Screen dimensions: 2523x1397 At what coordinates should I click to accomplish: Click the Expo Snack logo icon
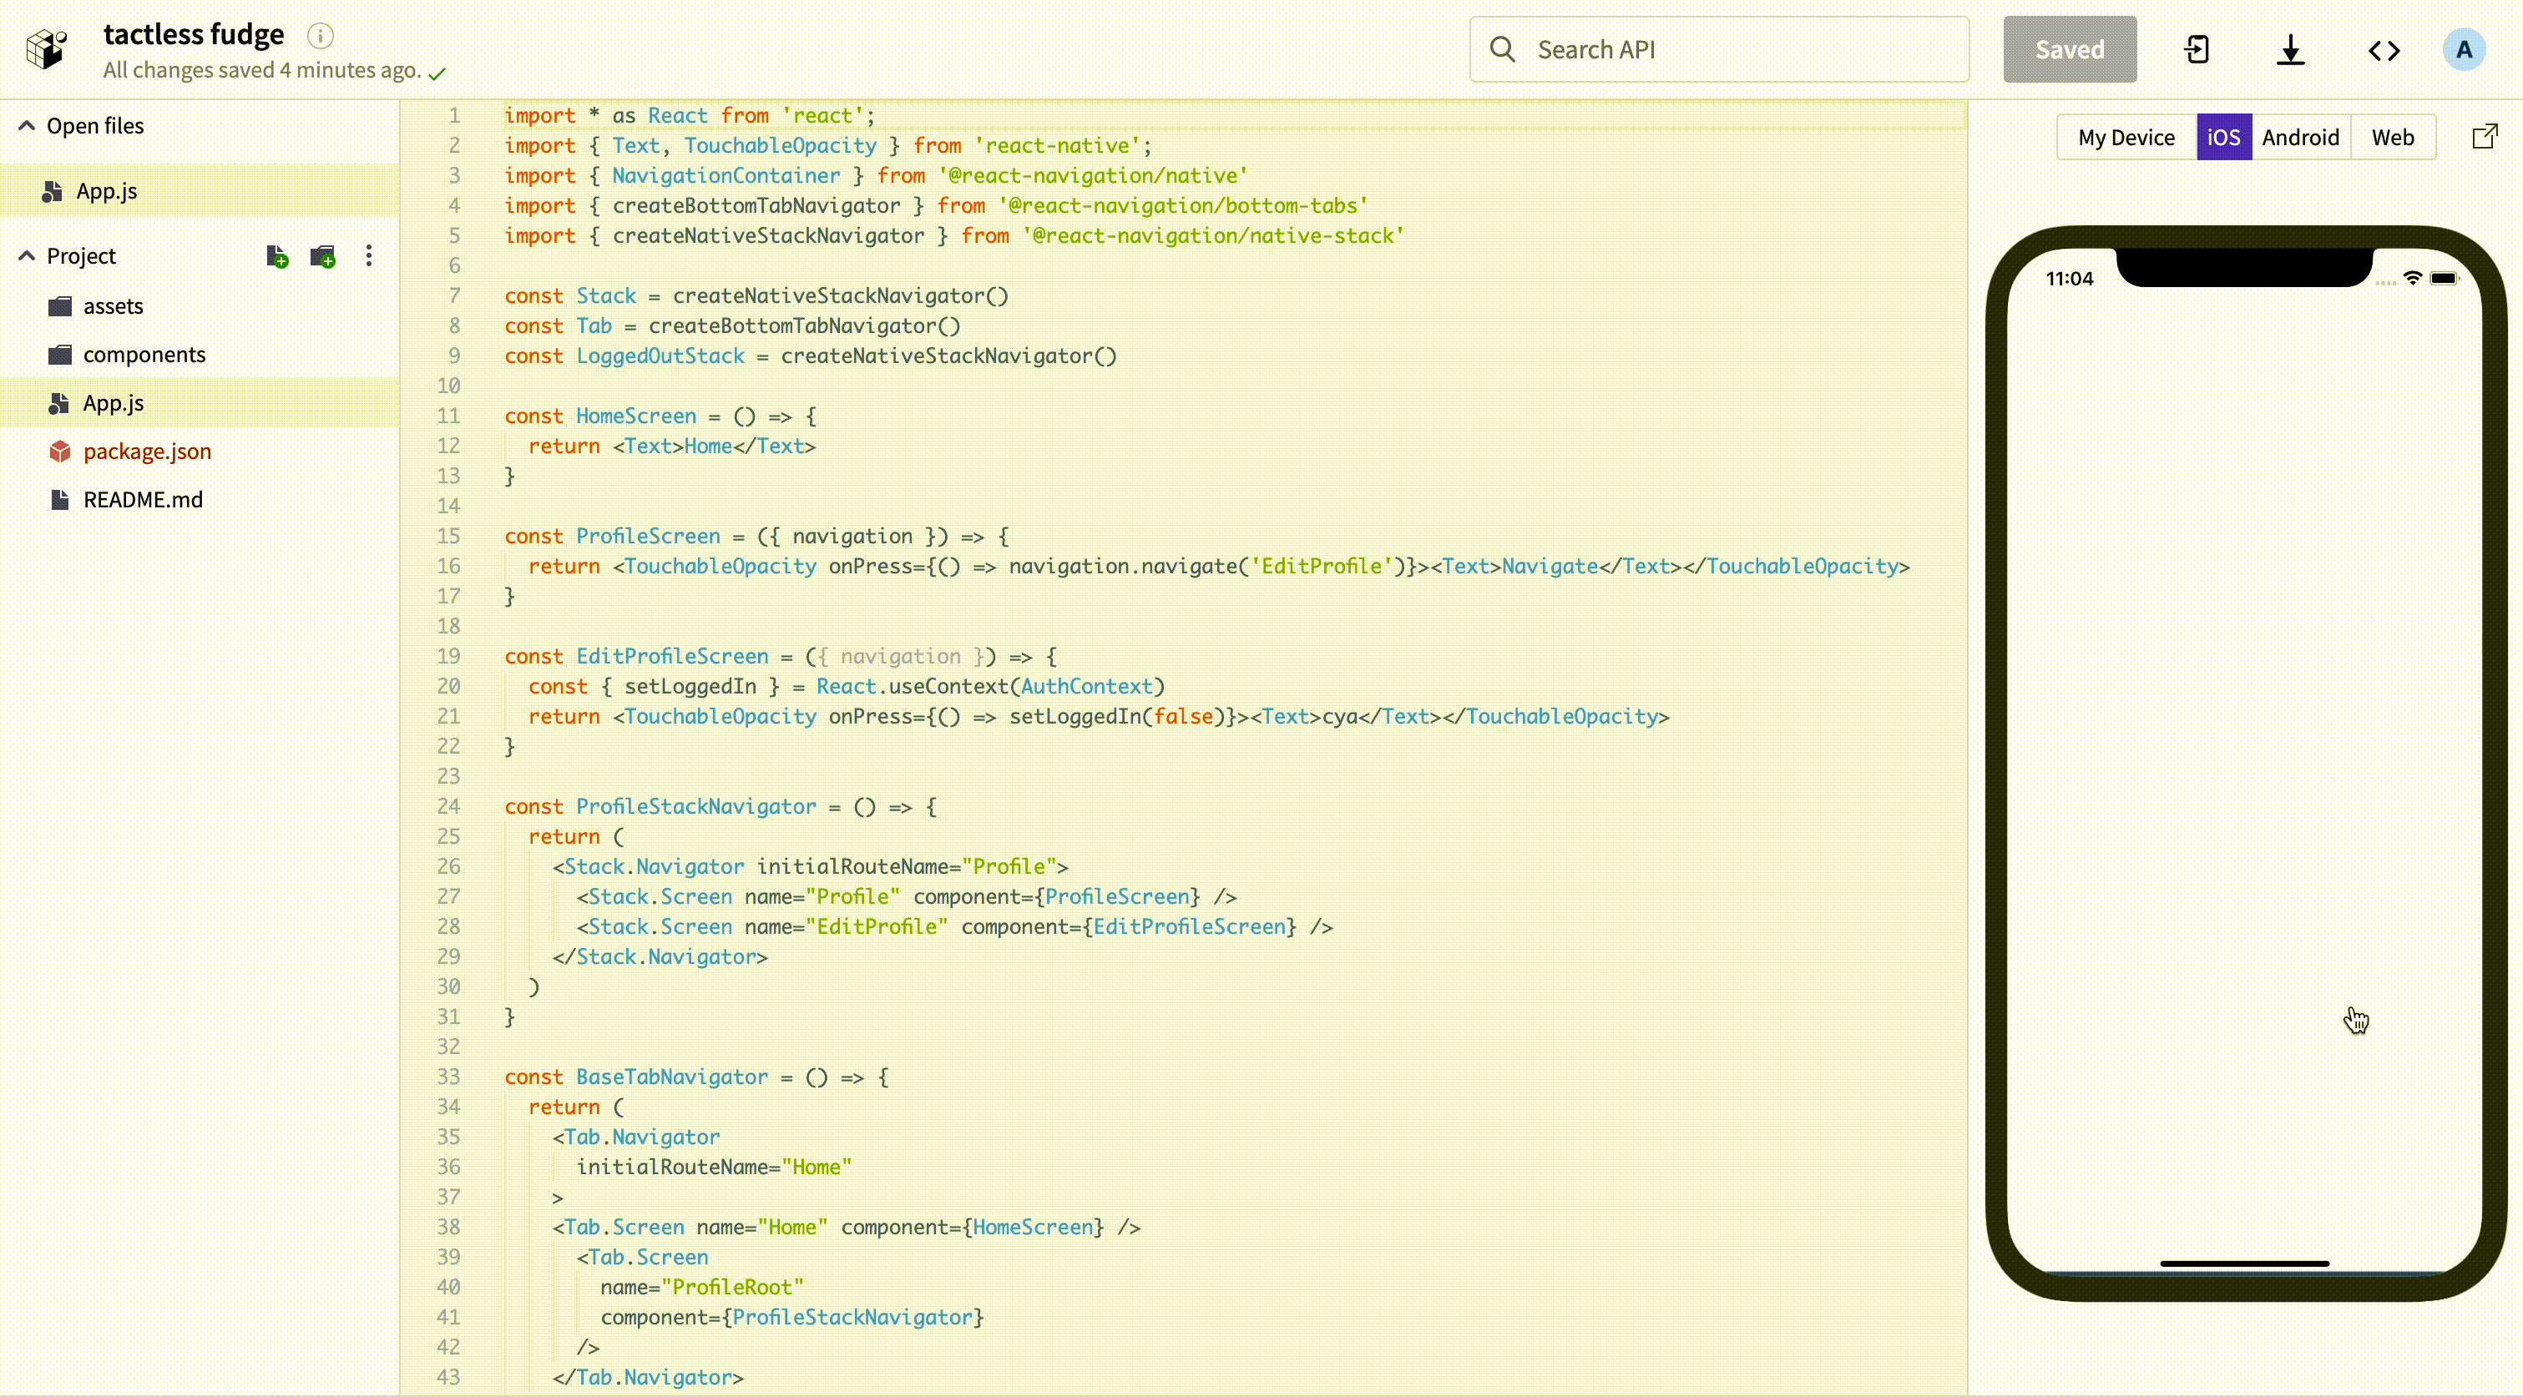tap(46, 49)
